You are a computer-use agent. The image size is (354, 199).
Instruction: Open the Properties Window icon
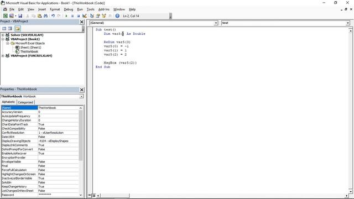click(98, 16)
